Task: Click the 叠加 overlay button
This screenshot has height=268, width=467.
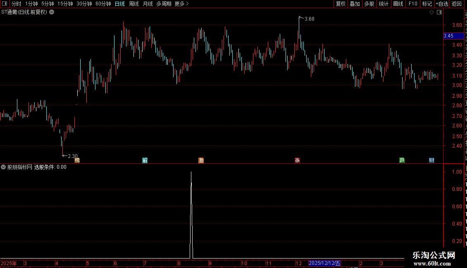Action: [x=355, y=4]
